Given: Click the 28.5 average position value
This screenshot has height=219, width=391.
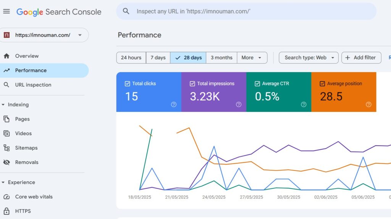Looking at the screenshot, I should click(x=331, y=97).
